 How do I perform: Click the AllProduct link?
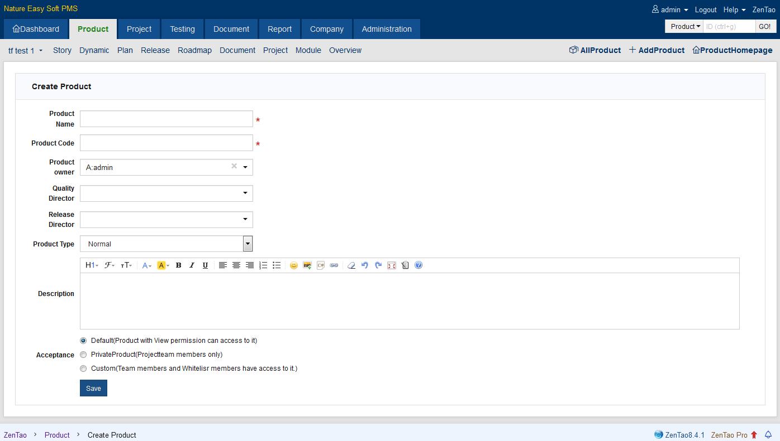[595, 50]
